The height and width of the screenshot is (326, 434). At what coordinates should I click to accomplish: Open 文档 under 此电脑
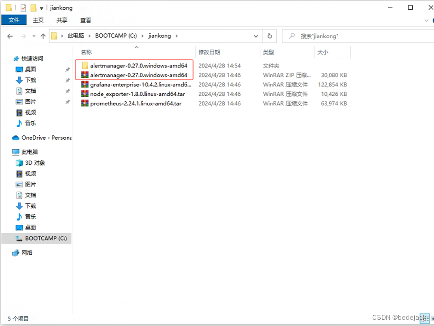30,195
